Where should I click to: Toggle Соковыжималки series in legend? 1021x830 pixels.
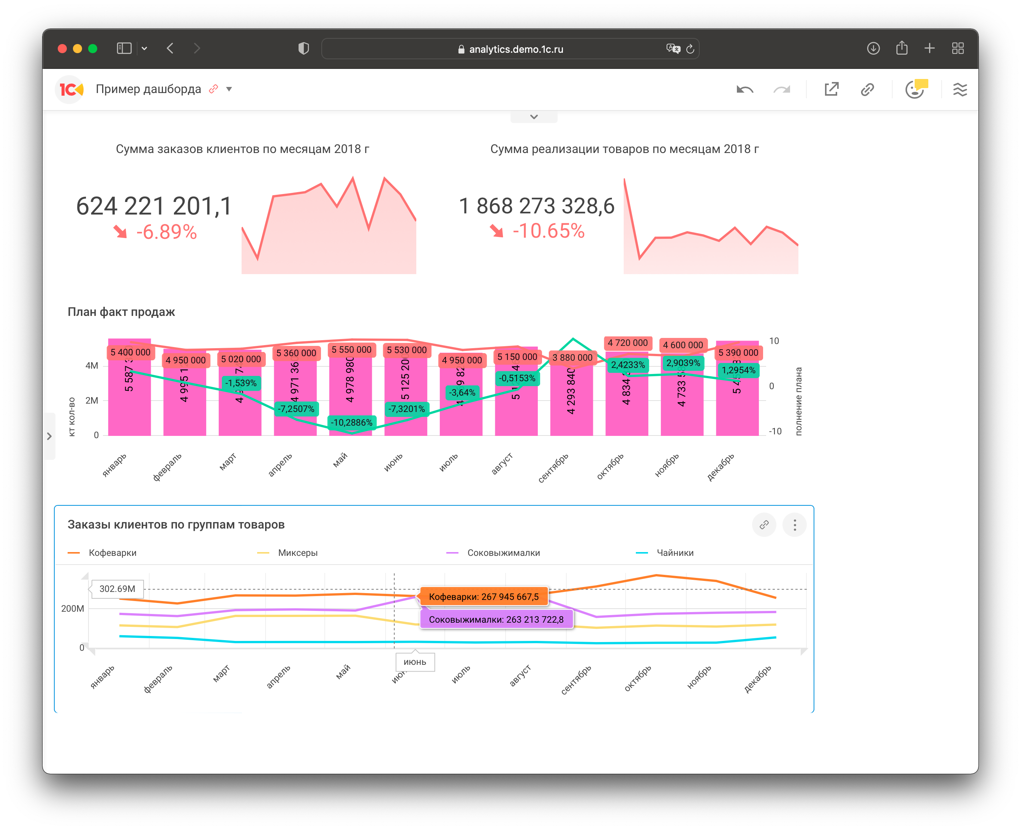[x=503, y=553]
